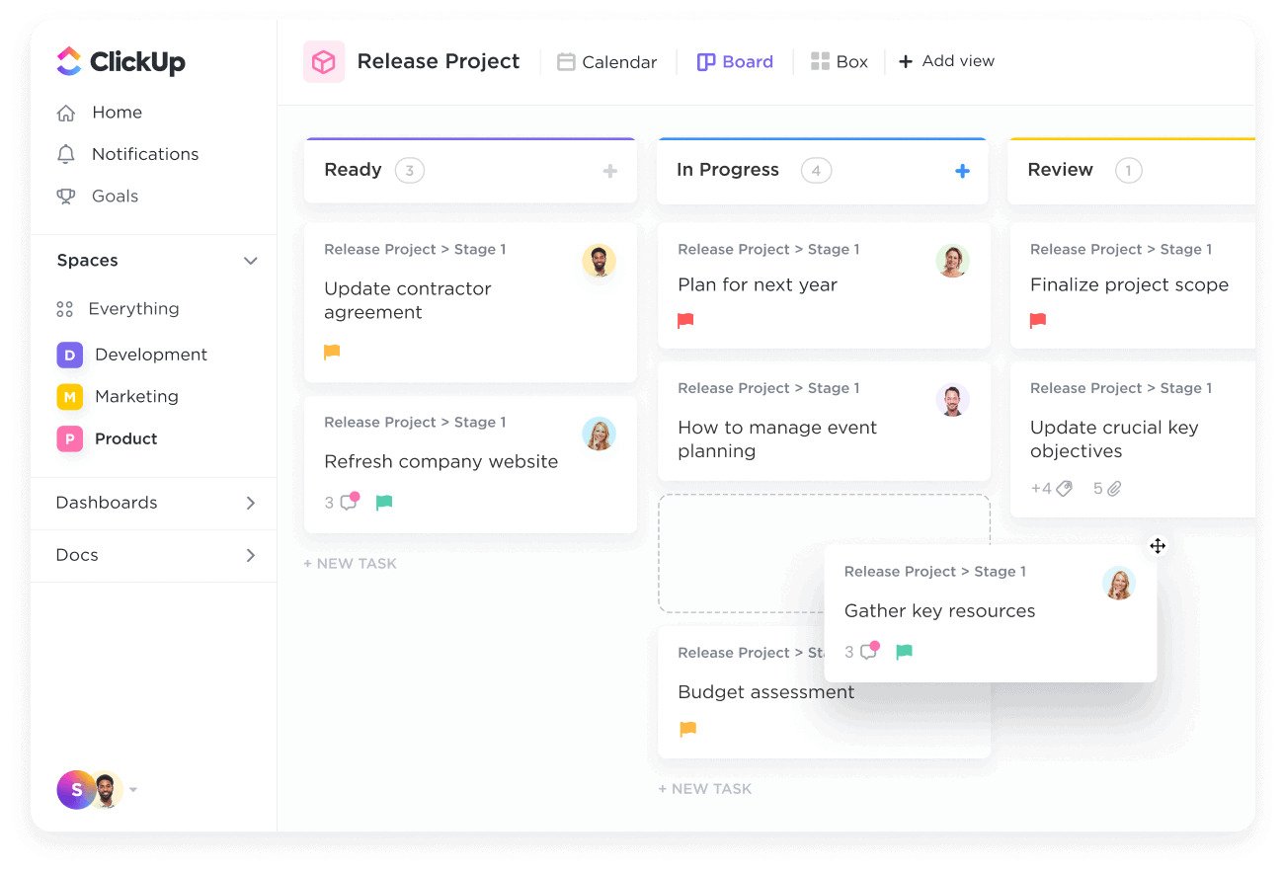Click the blue plus in In Progress column
The image size is (1283, 872).
click(x=962, y=171)
